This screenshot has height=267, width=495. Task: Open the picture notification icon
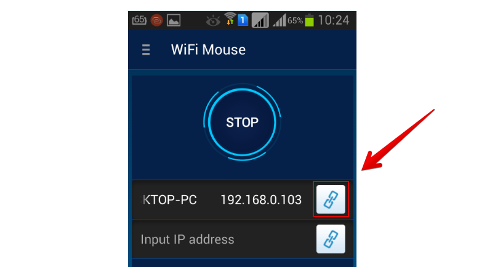174,20
